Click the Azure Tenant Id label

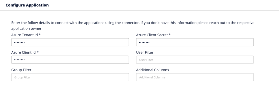pyautogui.click(x=25, y=35)
